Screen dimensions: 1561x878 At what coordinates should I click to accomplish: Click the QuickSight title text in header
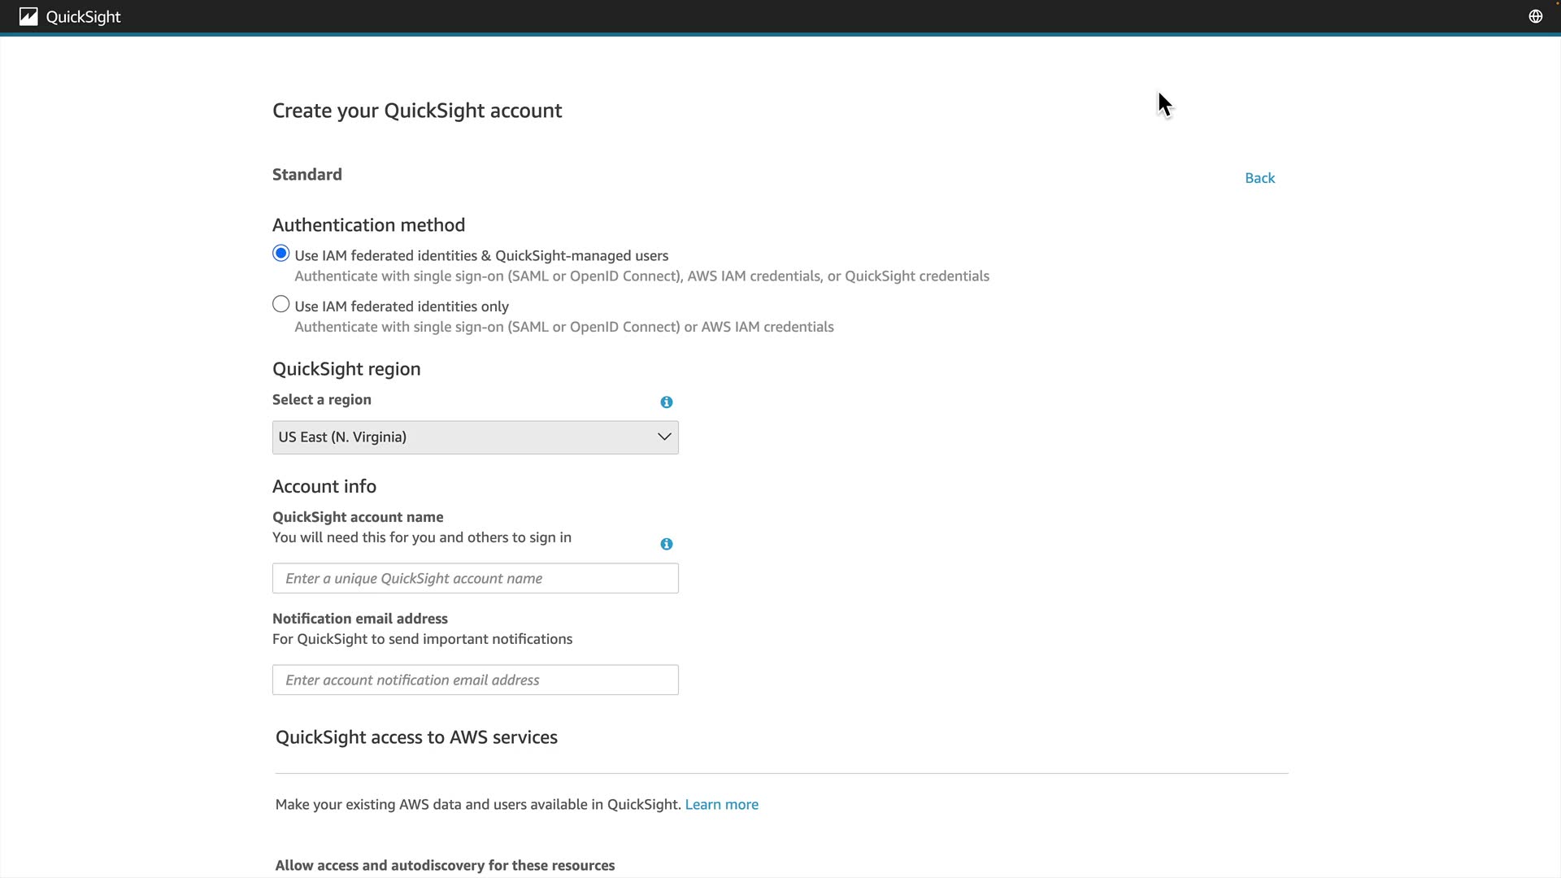point(83,17)
